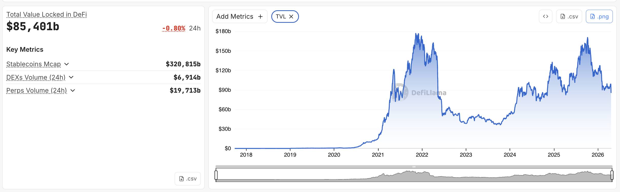This screenshot has height=192, width=620.
Task: Click the top grip of the range selector
Action: (x=414, y=167)
